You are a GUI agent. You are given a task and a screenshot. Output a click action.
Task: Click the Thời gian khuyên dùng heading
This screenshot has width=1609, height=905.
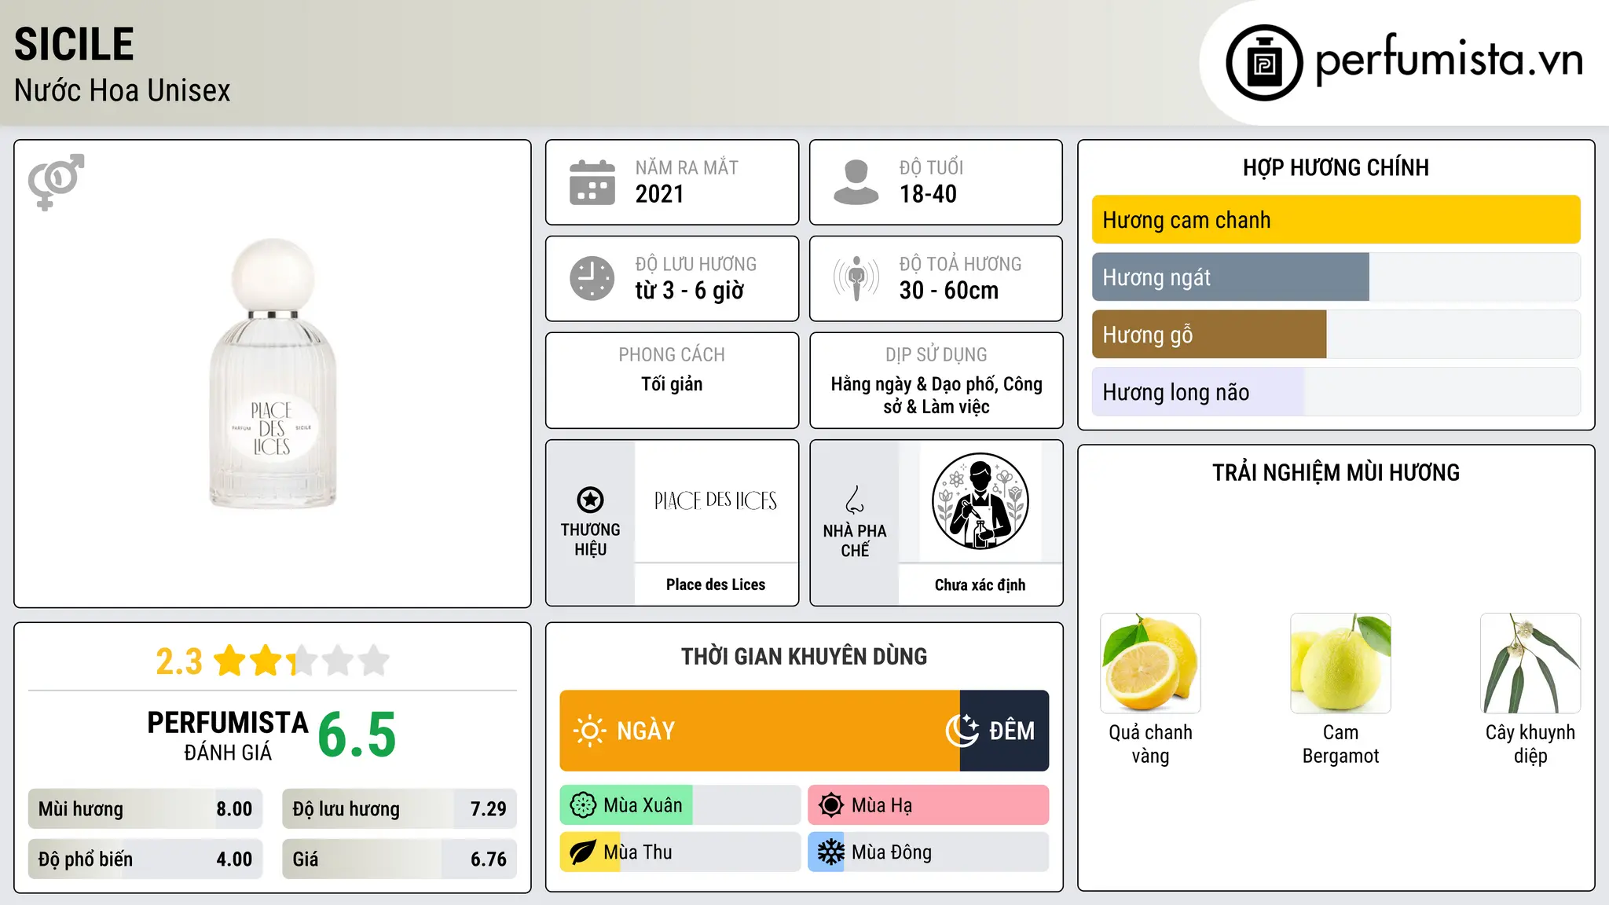[804, 656]
